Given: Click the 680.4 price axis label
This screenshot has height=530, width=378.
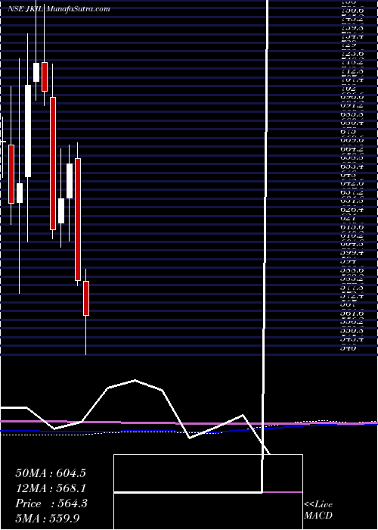Looking at the screenshot, I should click(352, 123).
